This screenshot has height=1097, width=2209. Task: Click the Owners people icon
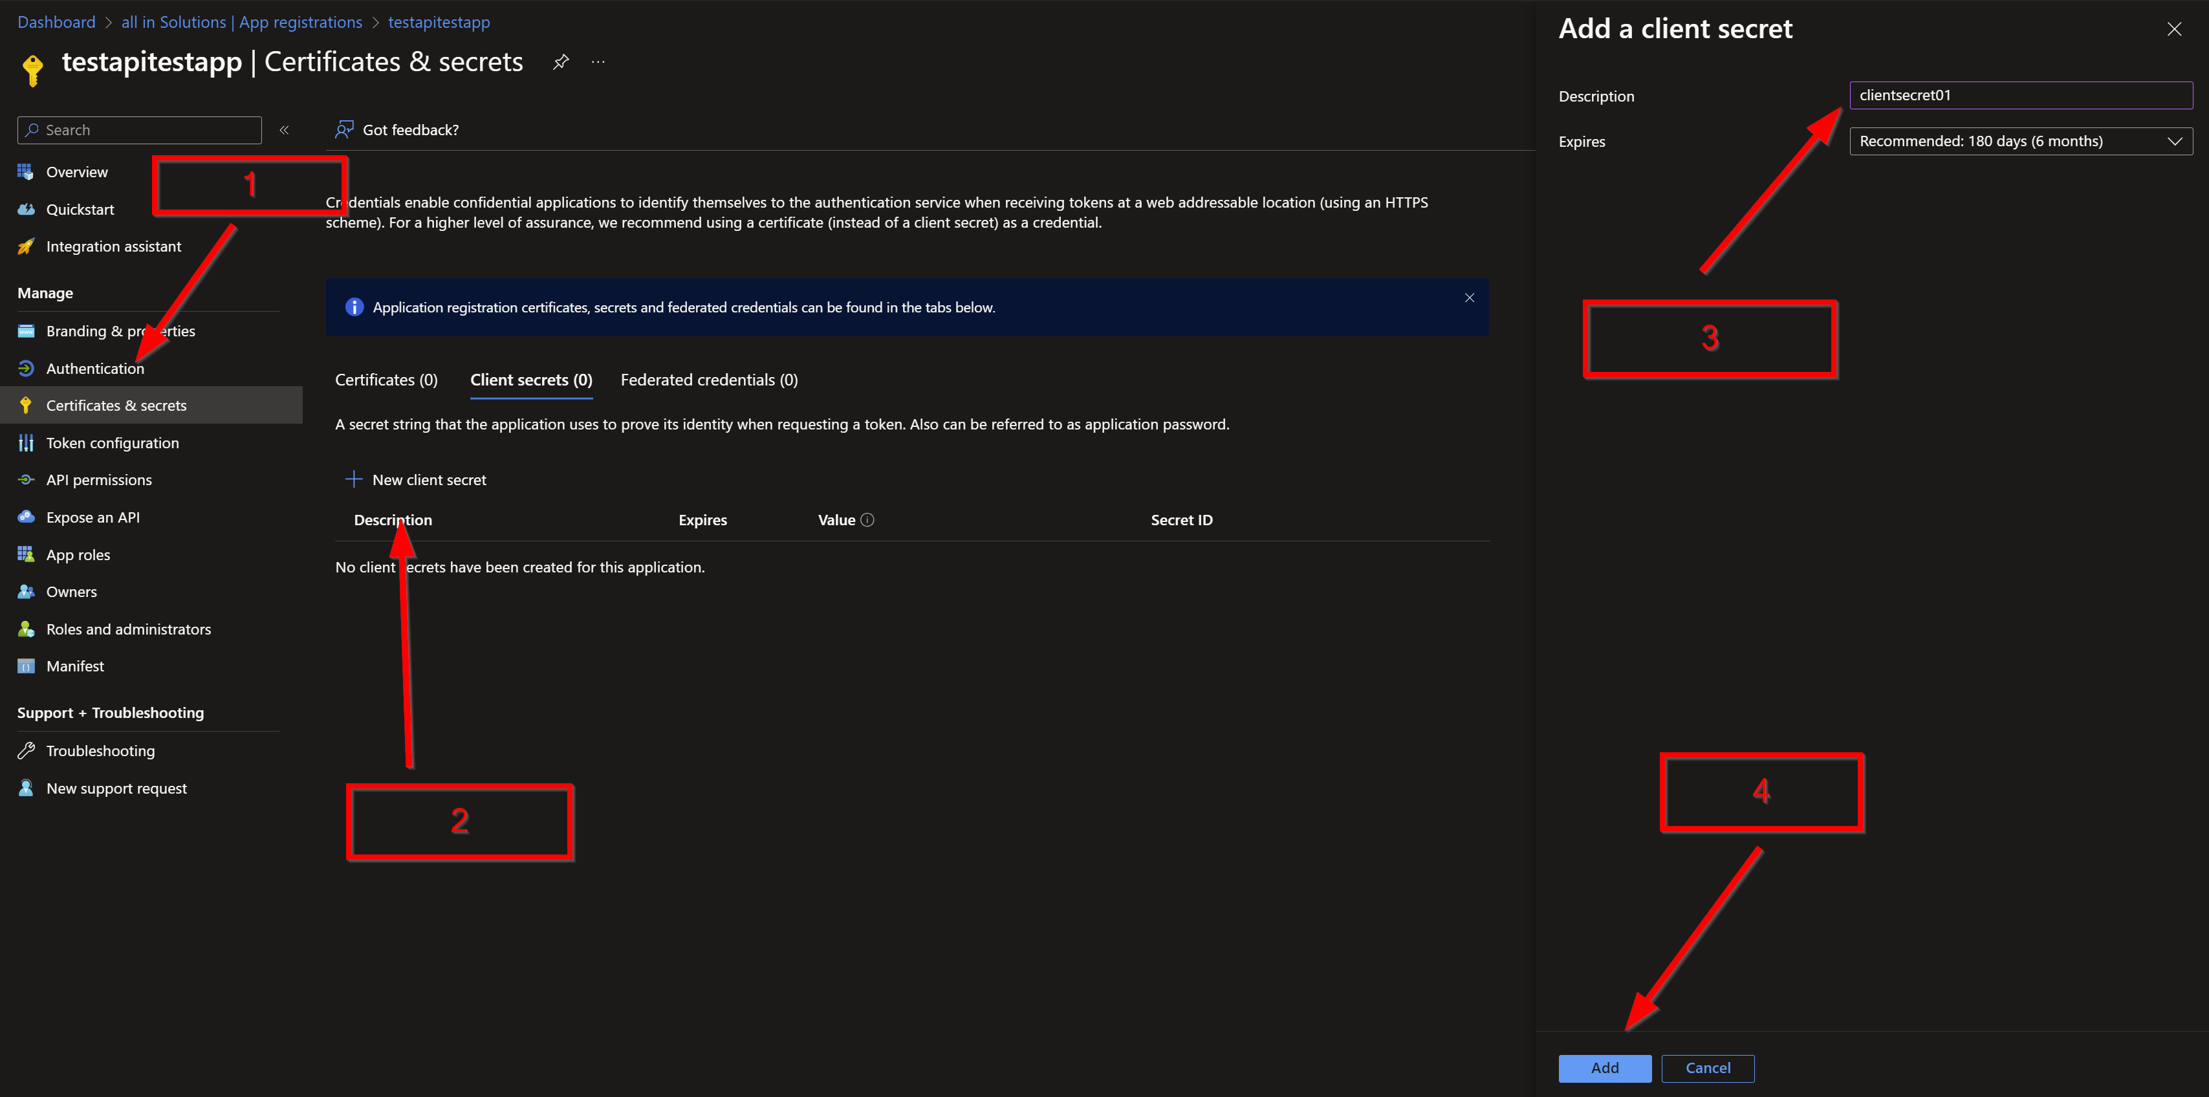coord(26,592)
